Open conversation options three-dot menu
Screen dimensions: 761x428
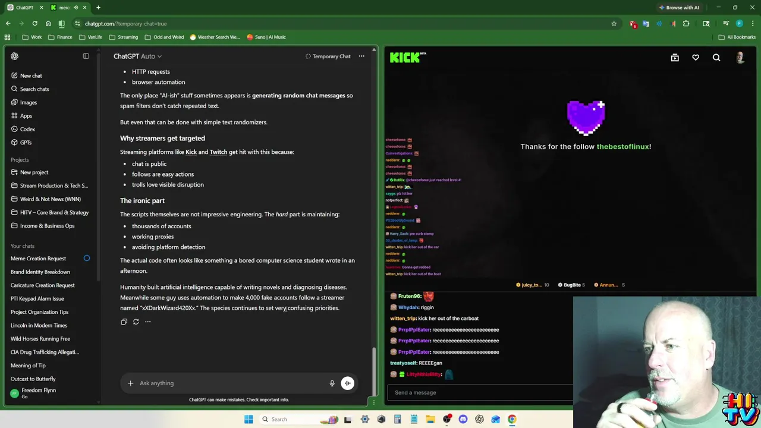(x=361, y=56)
